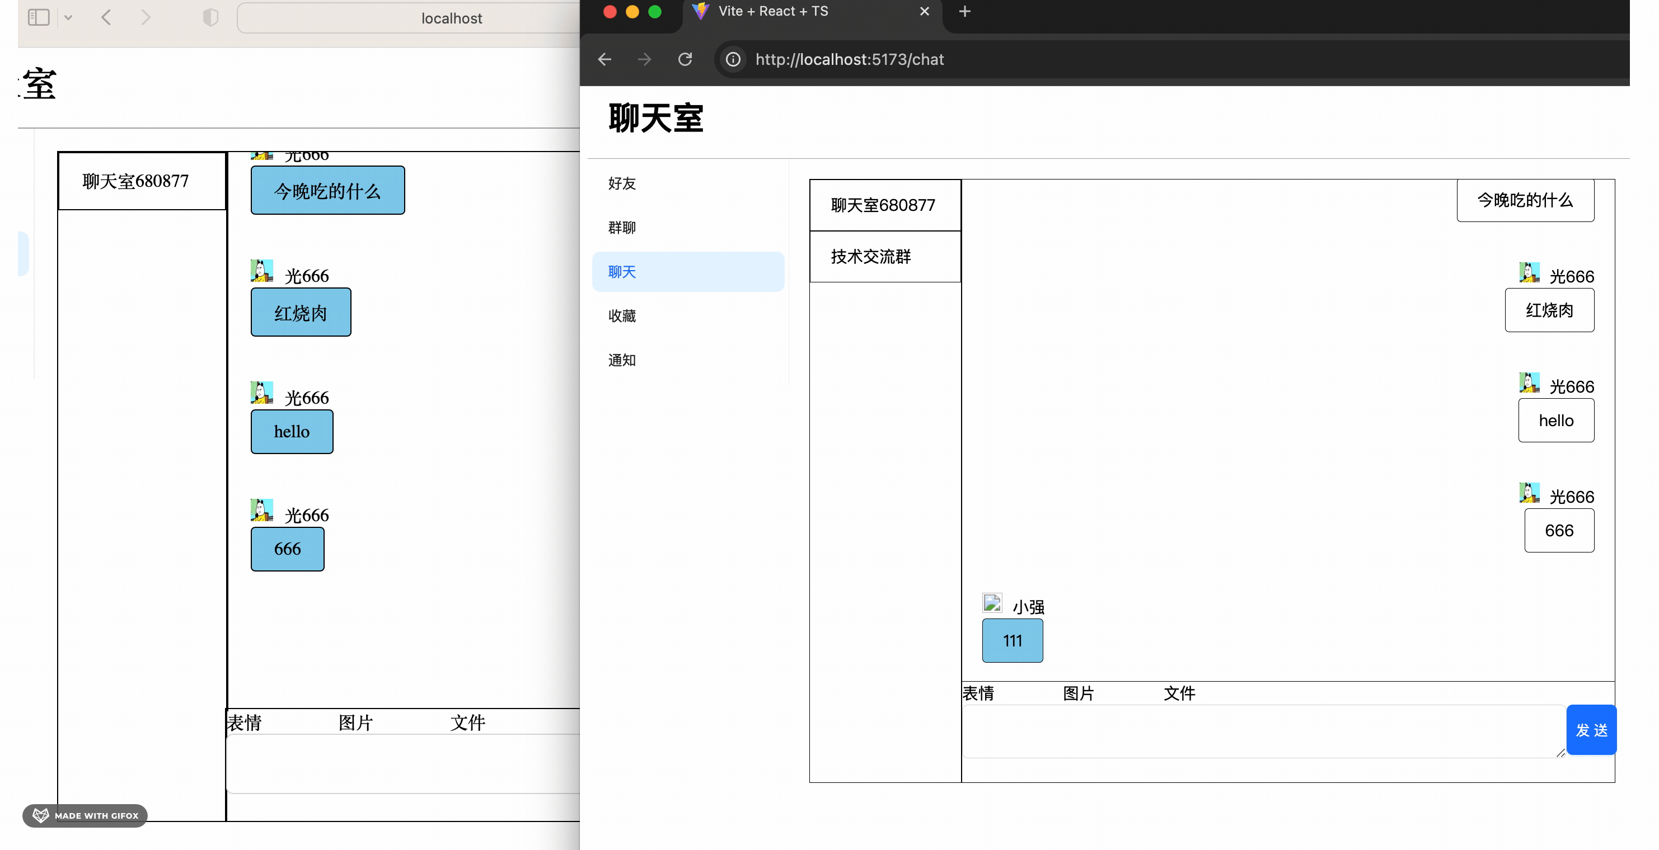Click 图片 option in Chrome chat
Screen dimensions: 1659x850
coord(1078,693)
